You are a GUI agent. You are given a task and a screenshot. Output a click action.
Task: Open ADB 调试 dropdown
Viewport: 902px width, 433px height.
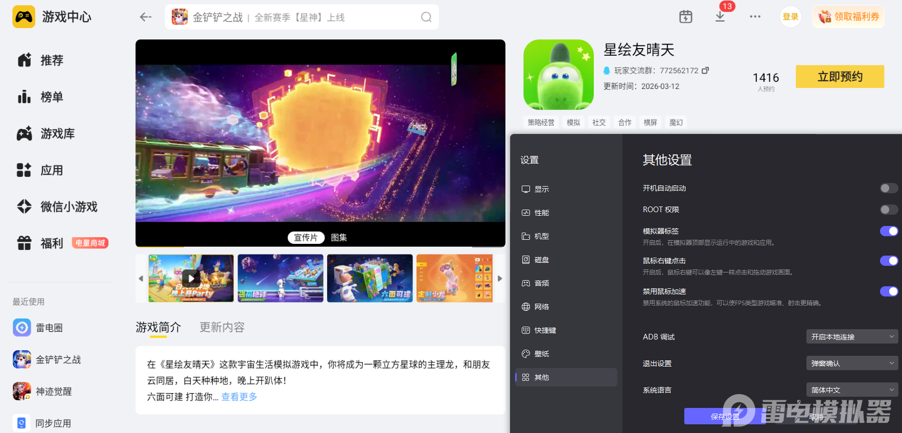[x=852, y=337]
